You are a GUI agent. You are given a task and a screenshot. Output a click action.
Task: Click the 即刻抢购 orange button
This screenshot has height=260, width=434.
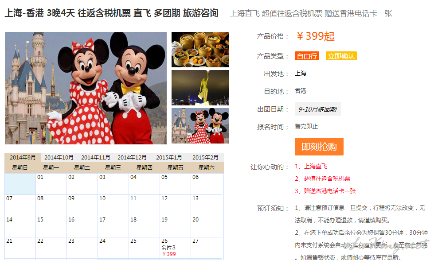319,147
